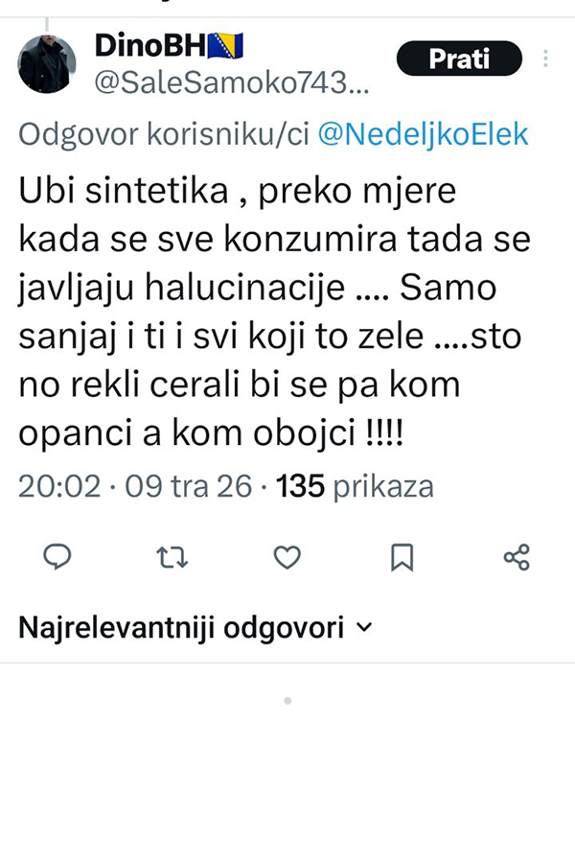This screenshot has width=575, height=863.
Task: Click the Bosnian flag emoji beside DinoBH
Action: (228, 44)
